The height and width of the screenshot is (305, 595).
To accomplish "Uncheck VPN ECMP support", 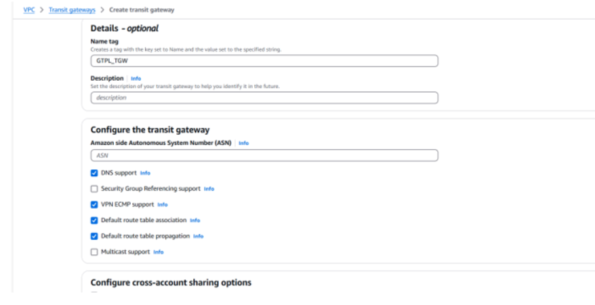I will point(94,204).
